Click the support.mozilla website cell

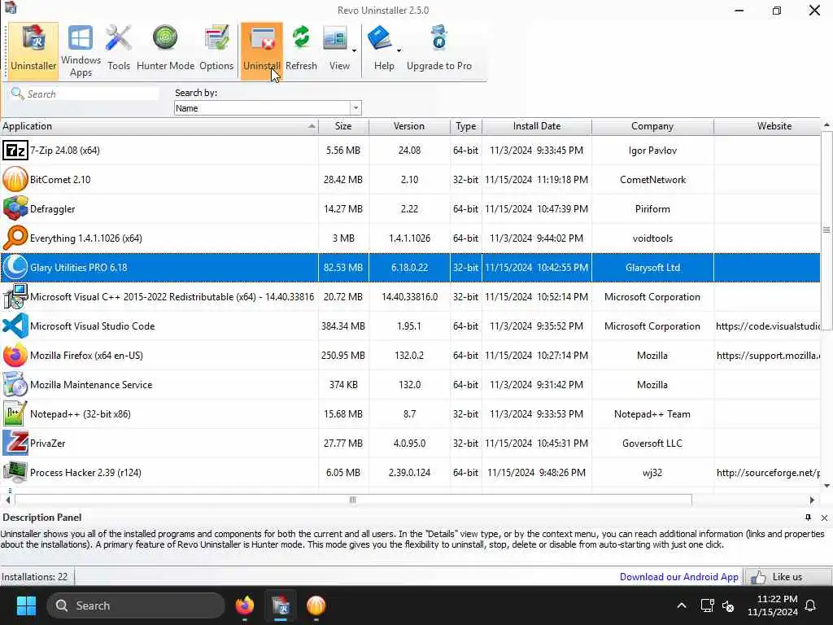pos(768,356)
